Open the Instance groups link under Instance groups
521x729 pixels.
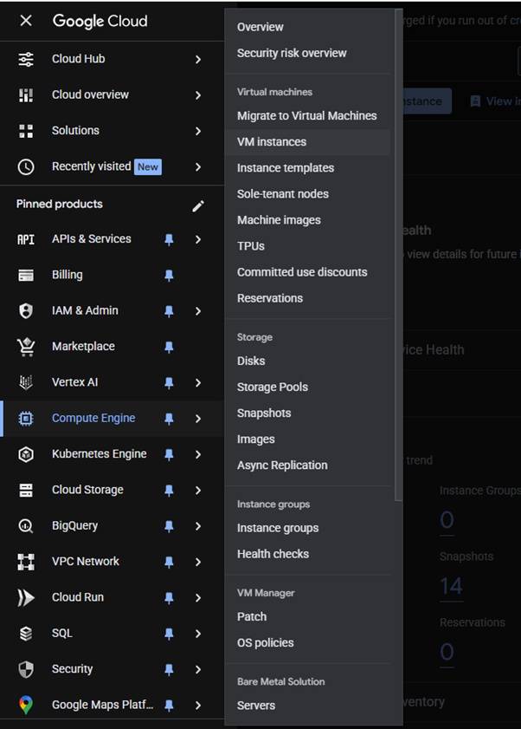pyautogui.click(x=307, y=528)
